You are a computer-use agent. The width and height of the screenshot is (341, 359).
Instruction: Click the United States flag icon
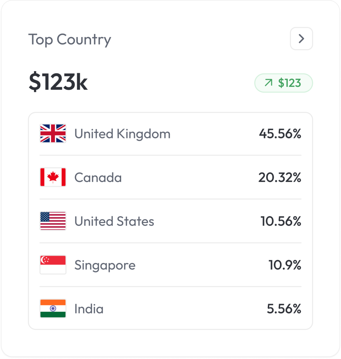53,221
